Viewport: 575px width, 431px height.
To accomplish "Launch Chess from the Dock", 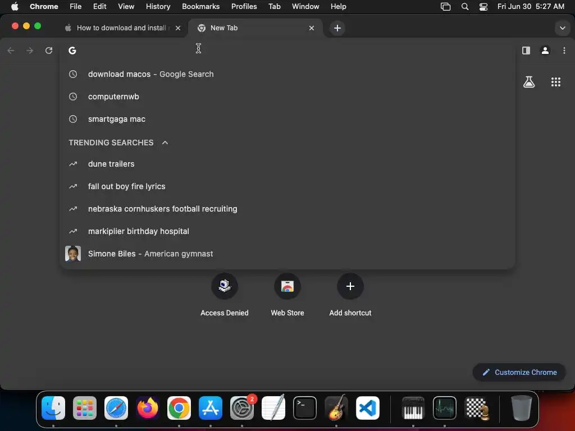I will pos(476,408).
